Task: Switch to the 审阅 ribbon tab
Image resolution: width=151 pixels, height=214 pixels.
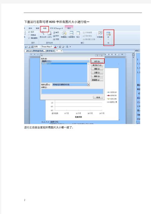Action: (x=37, y=28)
